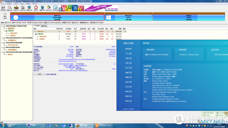Click the 删除分区 trash bin icon
This screenshot has width=228, height=128.
[42, 8]
